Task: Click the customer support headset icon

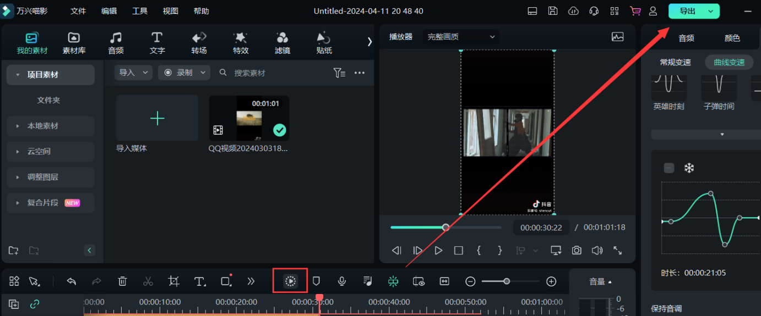Action: coord(594,11)
